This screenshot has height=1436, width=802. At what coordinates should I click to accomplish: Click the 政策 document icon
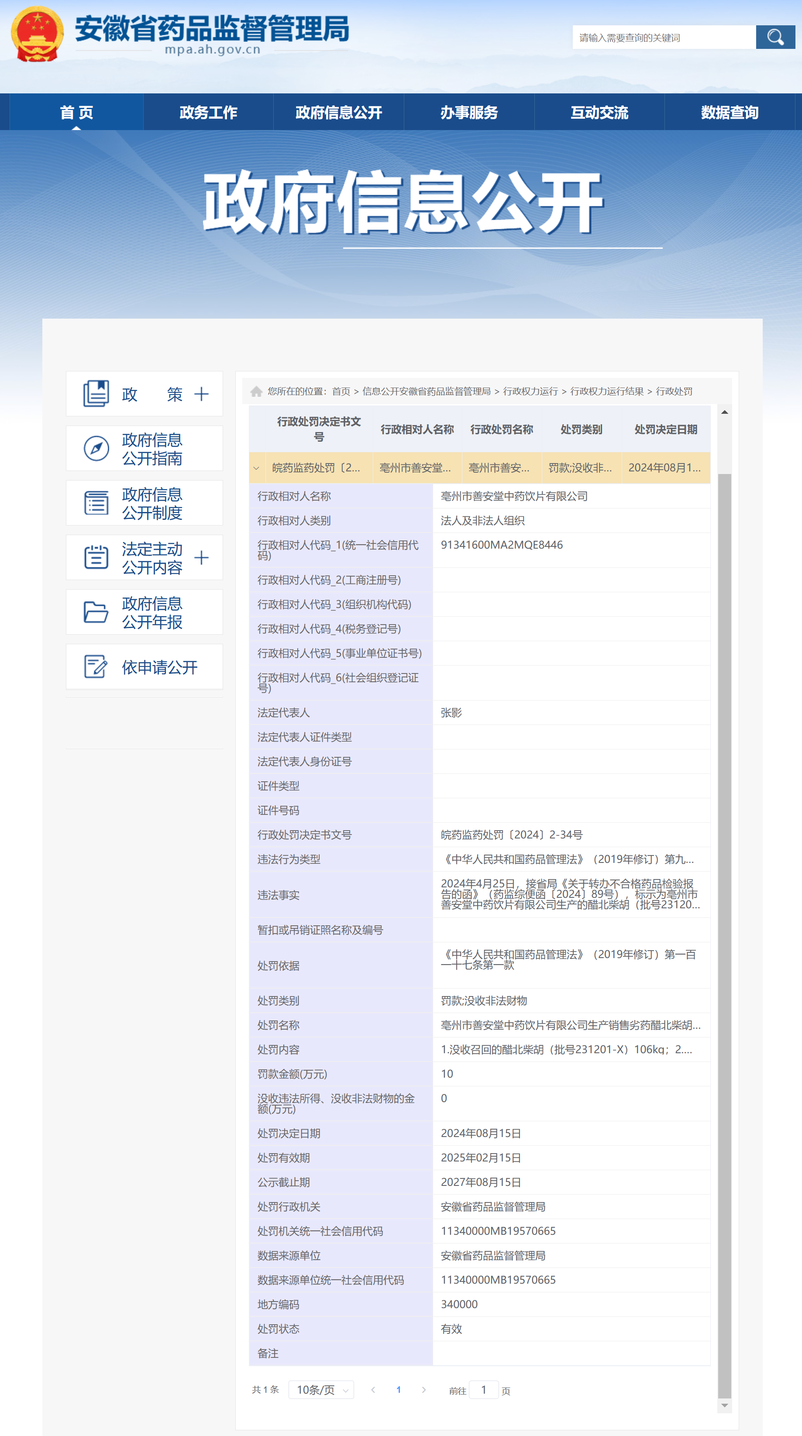[96, 394]
